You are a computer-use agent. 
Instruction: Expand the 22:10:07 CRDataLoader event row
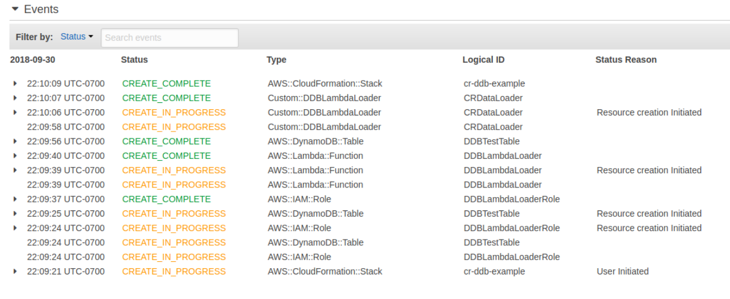tap(15, 98)
